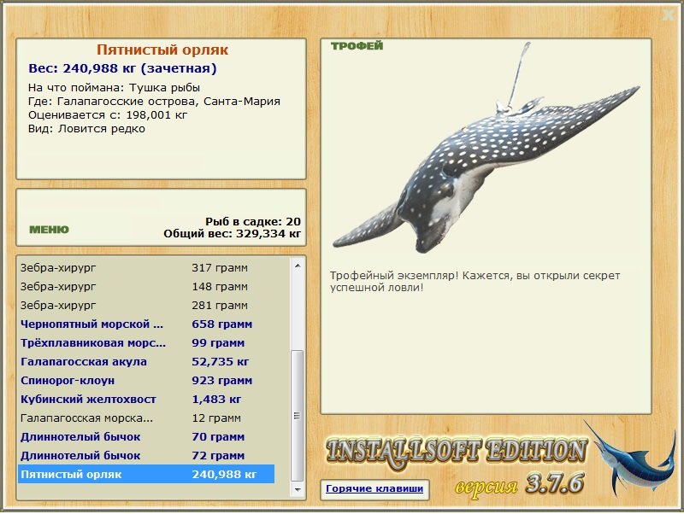Close the fish cage window with X
684x514 pixels.
pyautogui.click(x=668, y=15)
